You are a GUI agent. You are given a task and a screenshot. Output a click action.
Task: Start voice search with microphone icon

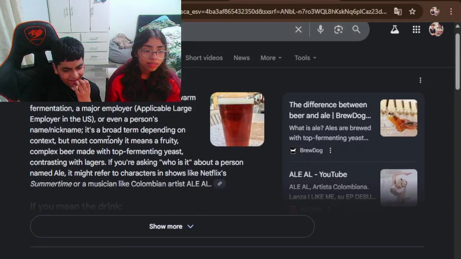click(320, 29)
